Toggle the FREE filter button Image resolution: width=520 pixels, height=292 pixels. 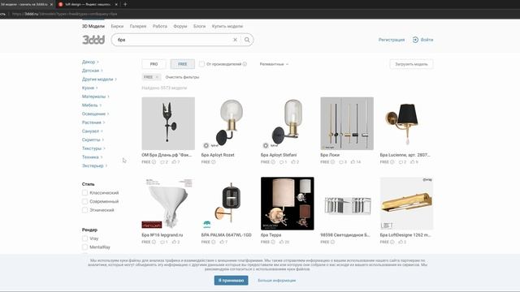[182, 64]
